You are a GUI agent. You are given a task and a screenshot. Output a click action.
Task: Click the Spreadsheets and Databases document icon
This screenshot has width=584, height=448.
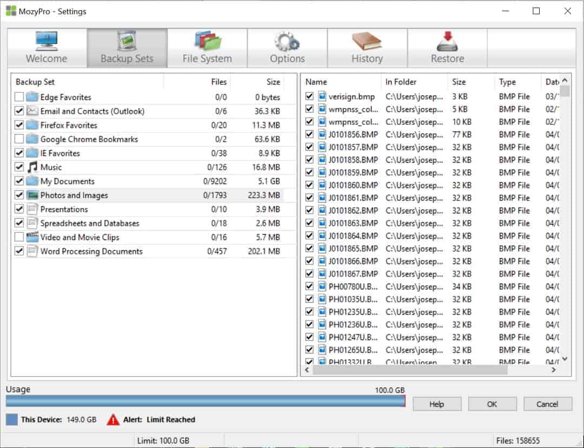point(32,223)
